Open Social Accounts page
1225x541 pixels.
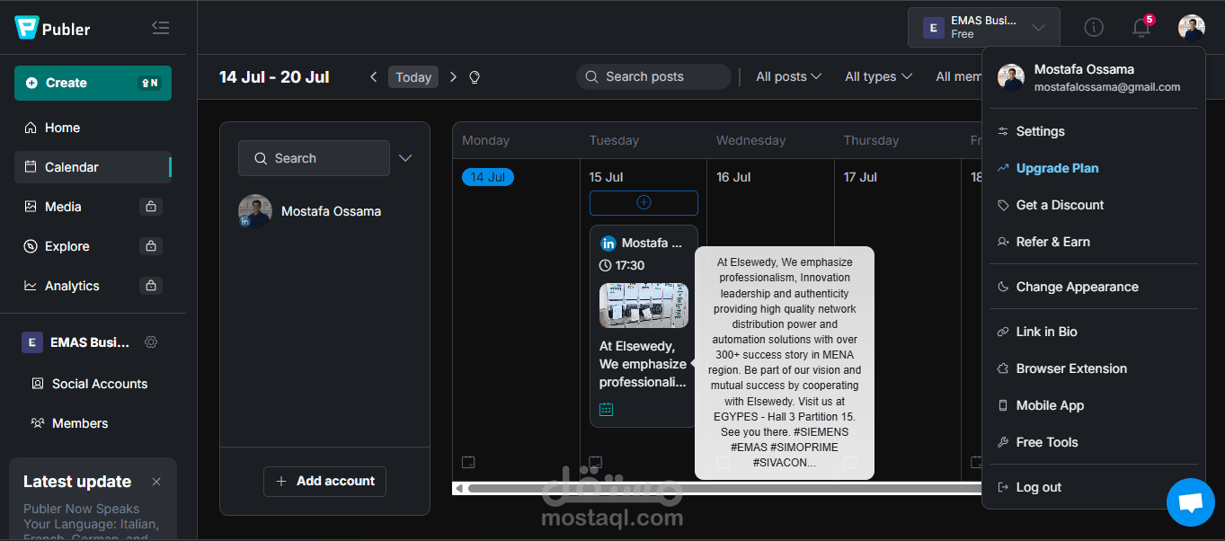tap(89, 384)
